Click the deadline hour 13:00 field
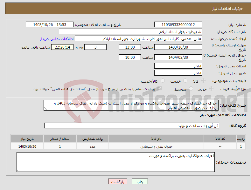The height and width of the screenshot is (190, 251). (x=130, y=47)
